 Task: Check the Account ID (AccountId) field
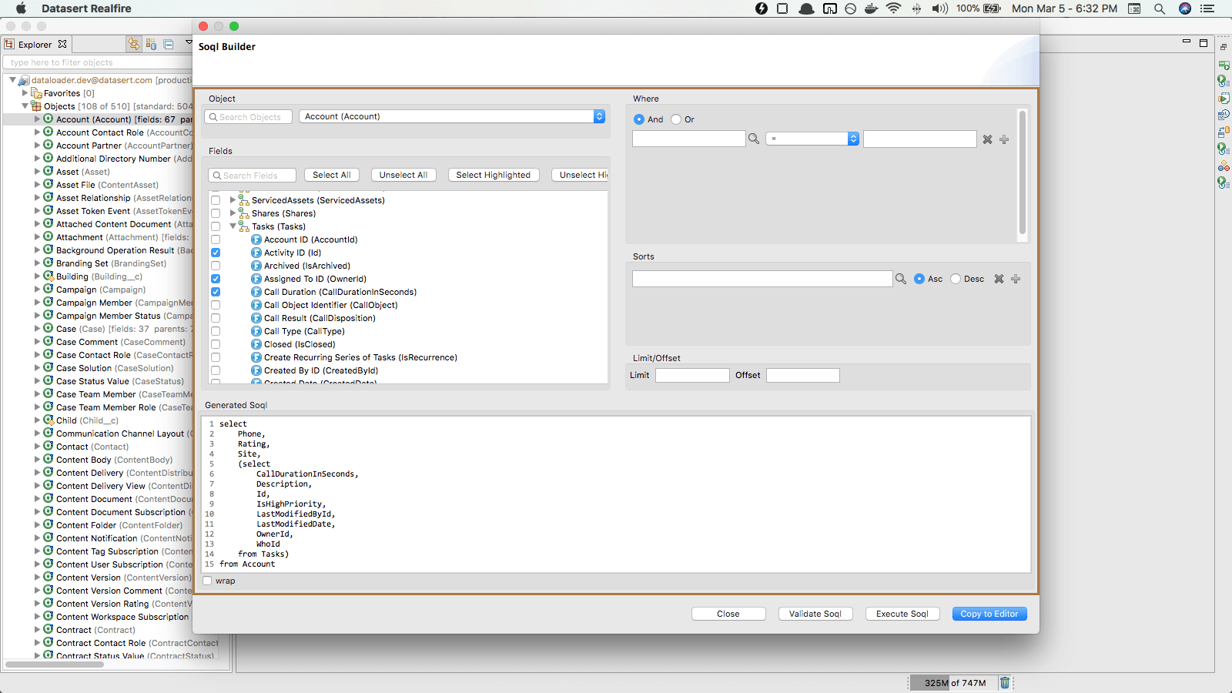coord(216,239)
